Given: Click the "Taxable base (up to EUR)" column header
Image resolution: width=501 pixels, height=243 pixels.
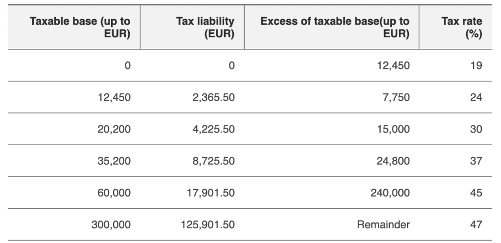Looking at the screenshot, I should pos(80,28).
